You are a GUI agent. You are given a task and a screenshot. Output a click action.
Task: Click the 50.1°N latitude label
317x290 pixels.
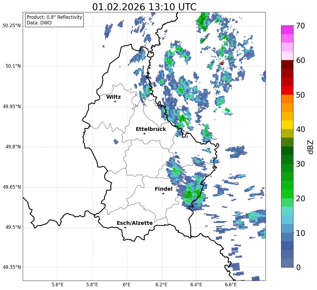coord(13,66)
